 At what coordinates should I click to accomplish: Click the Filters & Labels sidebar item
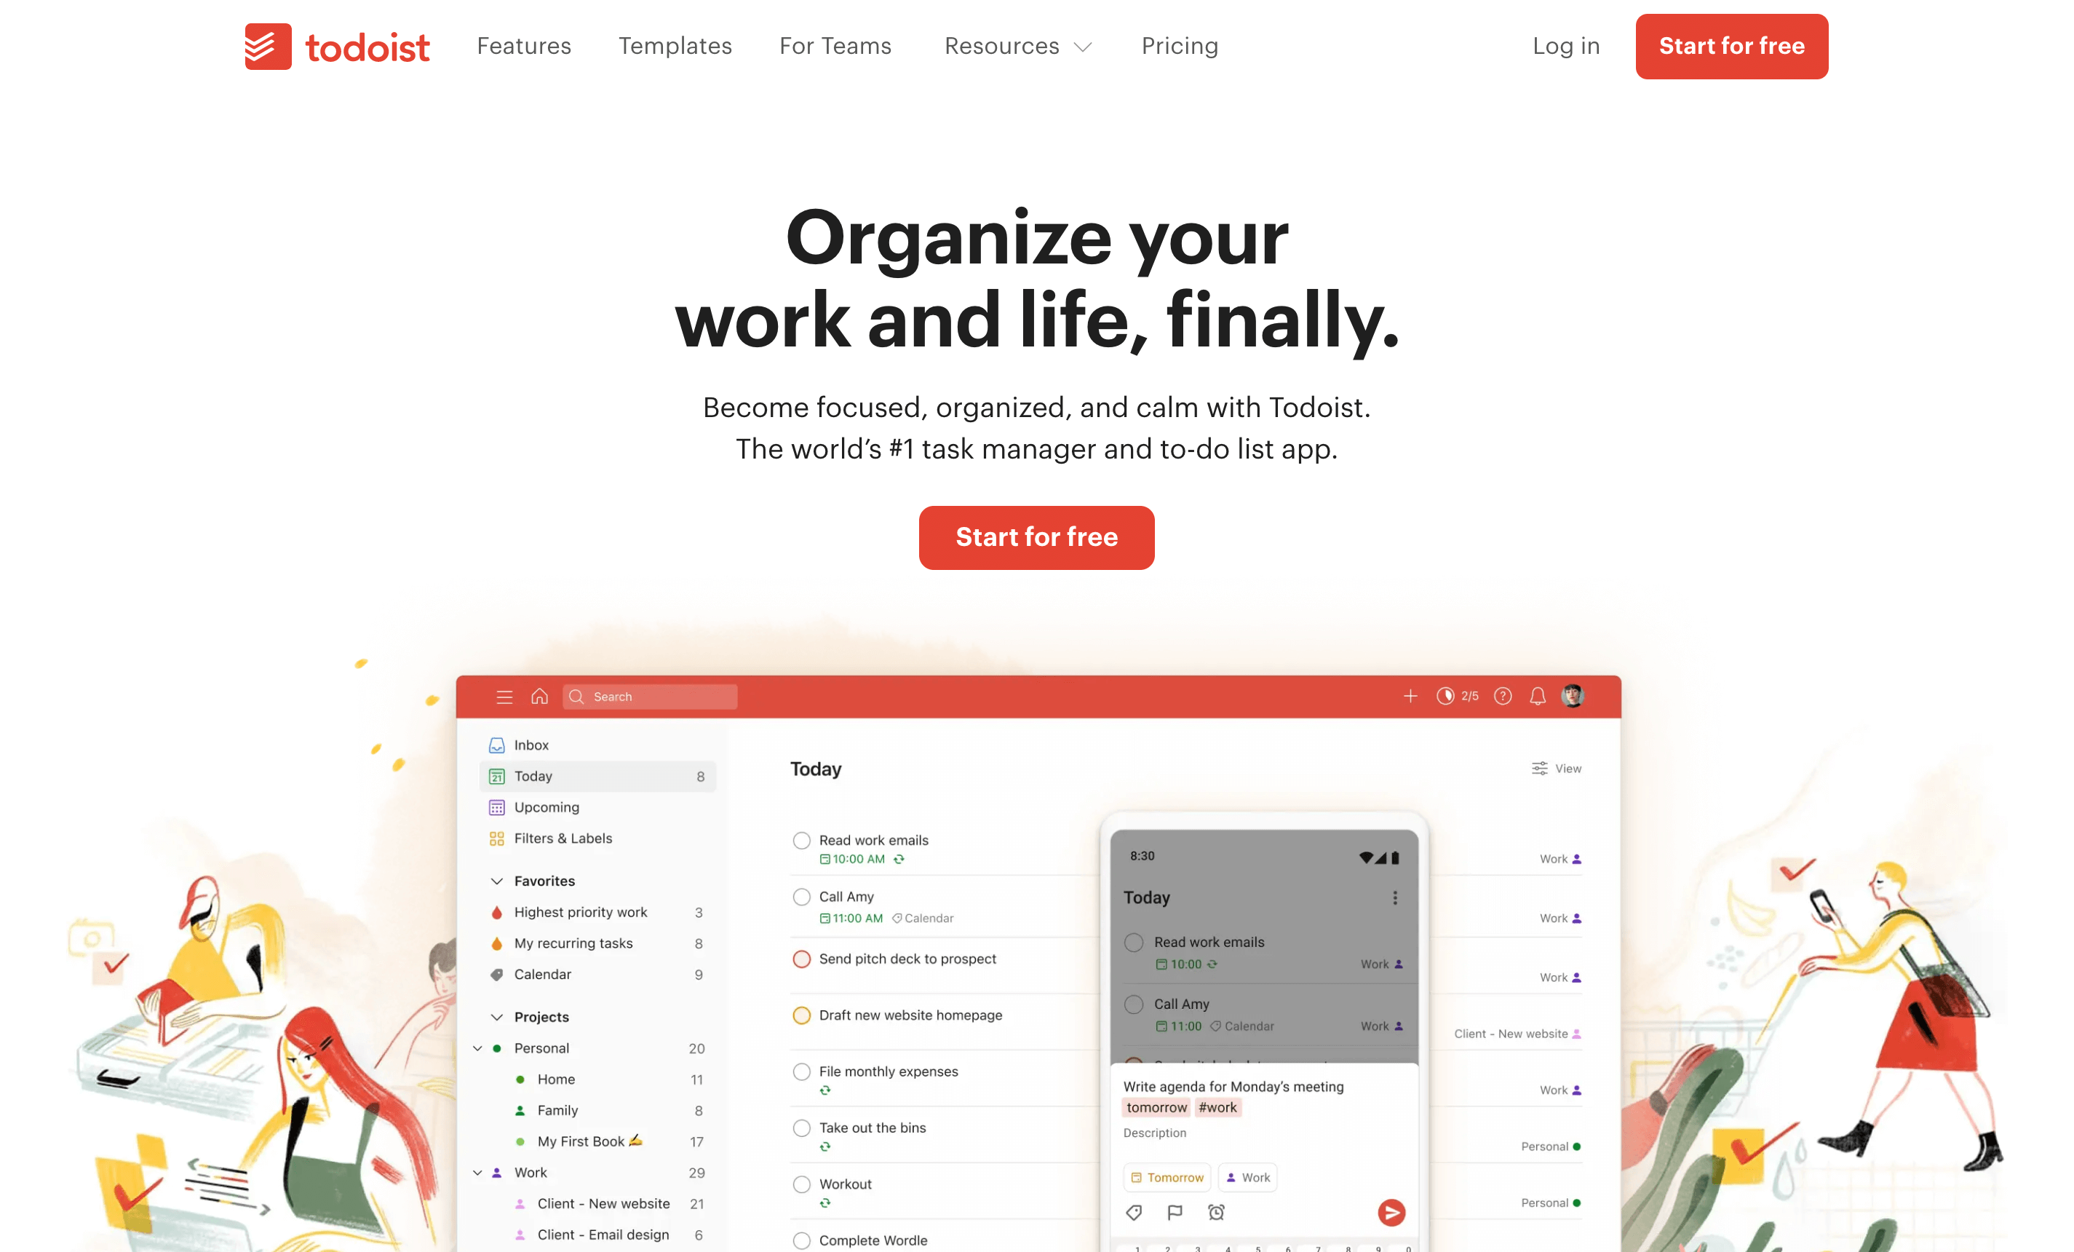point(562,837)
